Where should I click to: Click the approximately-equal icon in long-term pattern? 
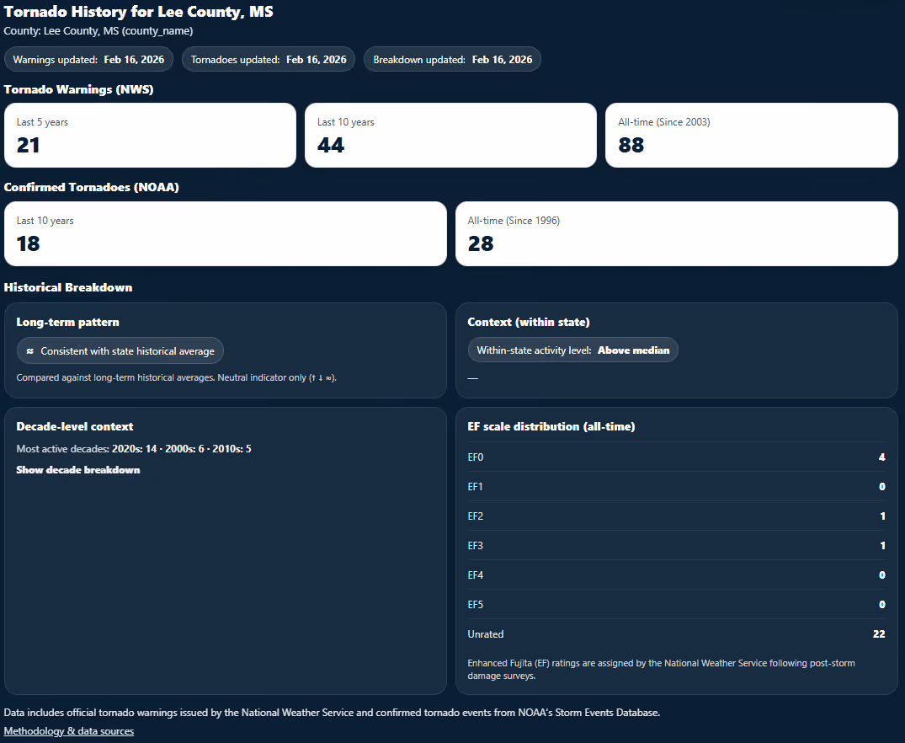pyautogui.click(x=30, y=351)
